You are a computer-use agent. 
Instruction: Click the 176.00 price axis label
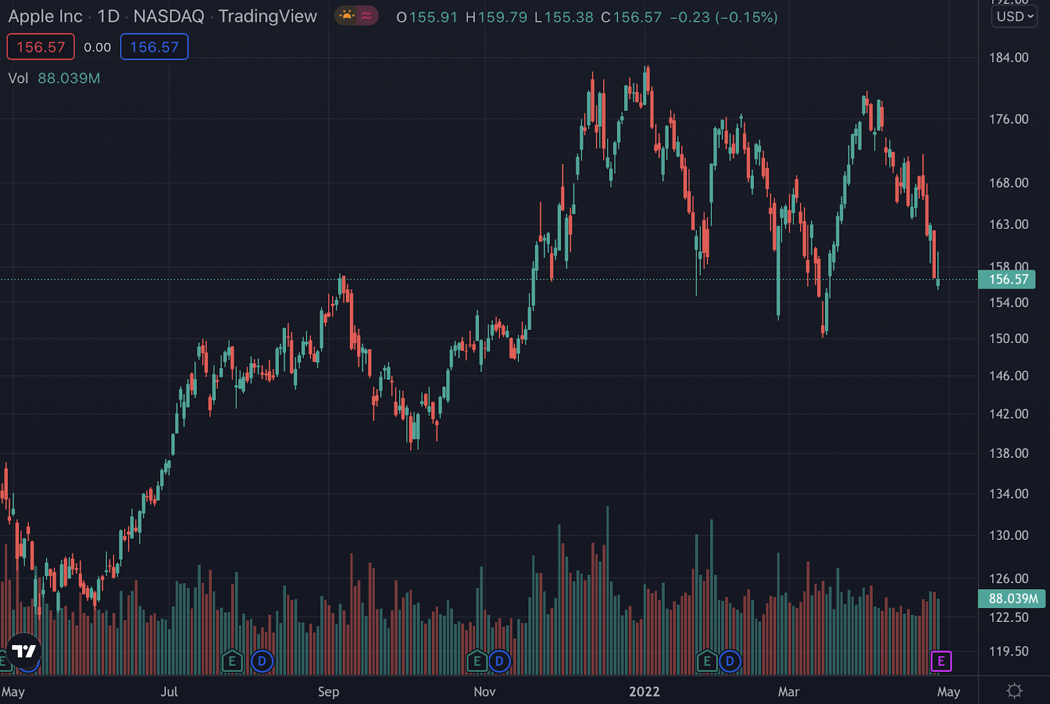coord(1009,119)
